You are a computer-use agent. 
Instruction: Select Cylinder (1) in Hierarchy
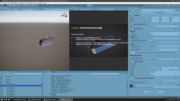(12, 84)
